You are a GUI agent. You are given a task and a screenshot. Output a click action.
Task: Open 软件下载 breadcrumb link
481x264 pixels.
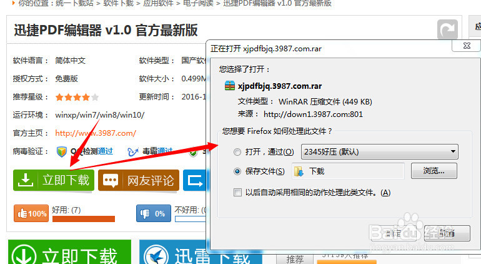(119, 3)
